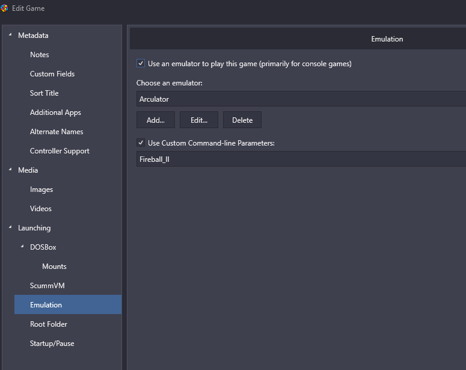Open the Arculator emulator dropdown
Image resolution: width=466 pixels, height=370 pixels.
(301, 99)
